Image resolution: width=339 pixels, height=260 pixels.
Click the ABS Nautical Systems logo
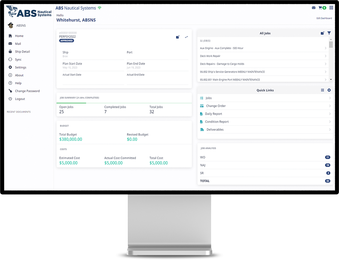29,12
